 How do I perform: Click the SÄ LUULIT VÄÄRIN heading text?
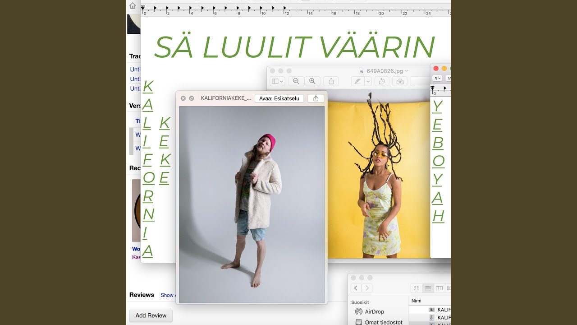[294, 47]
